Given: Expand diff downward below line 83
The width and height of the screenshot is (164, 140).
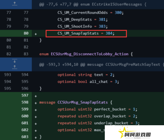Looking at the screenshot, I should click(x=15, y=61).
